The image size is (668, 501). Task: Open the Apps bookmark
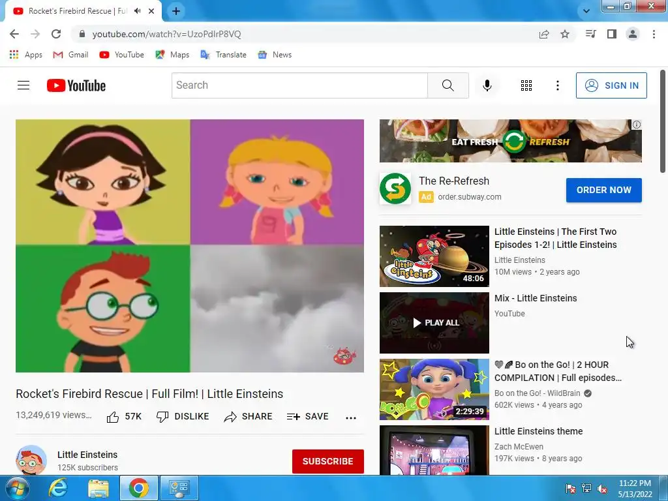click(26, 55)
